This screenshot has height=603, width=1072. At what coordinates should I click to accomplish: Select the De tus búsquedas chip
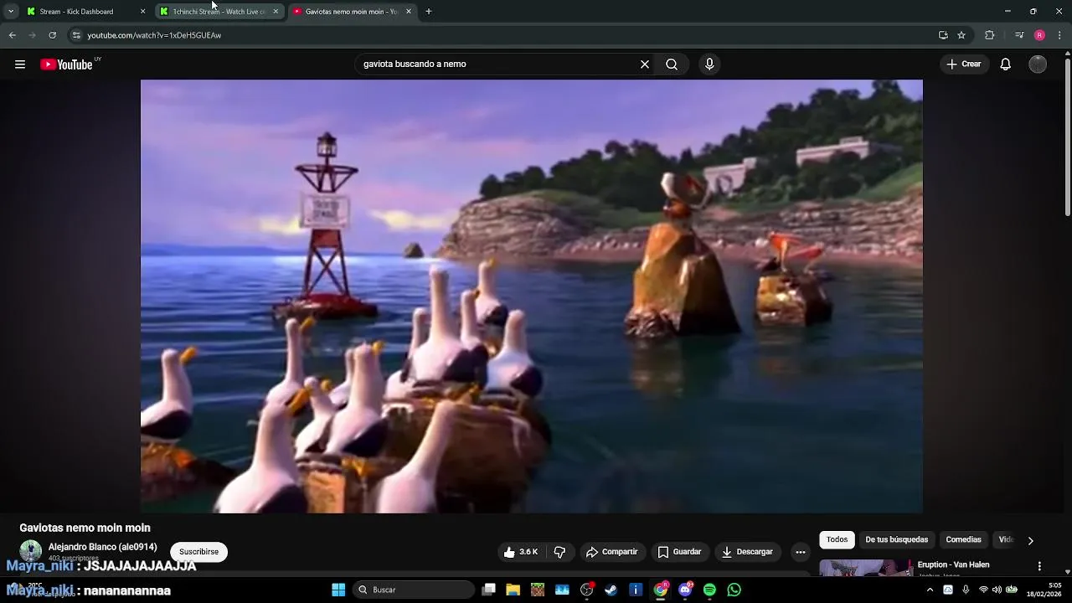pos(896,539)
